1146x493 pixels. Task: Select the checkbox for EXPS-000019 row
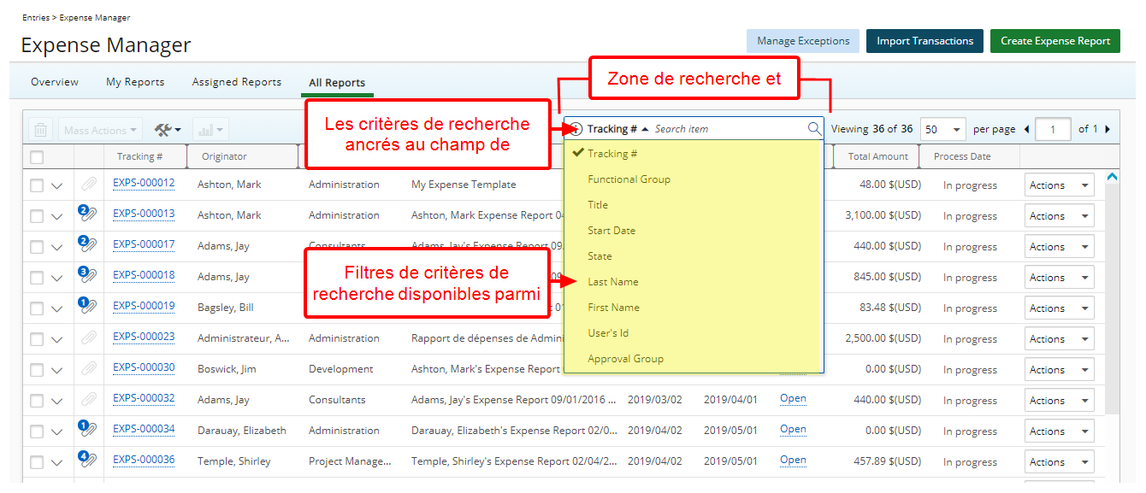(x=37, y=308)
